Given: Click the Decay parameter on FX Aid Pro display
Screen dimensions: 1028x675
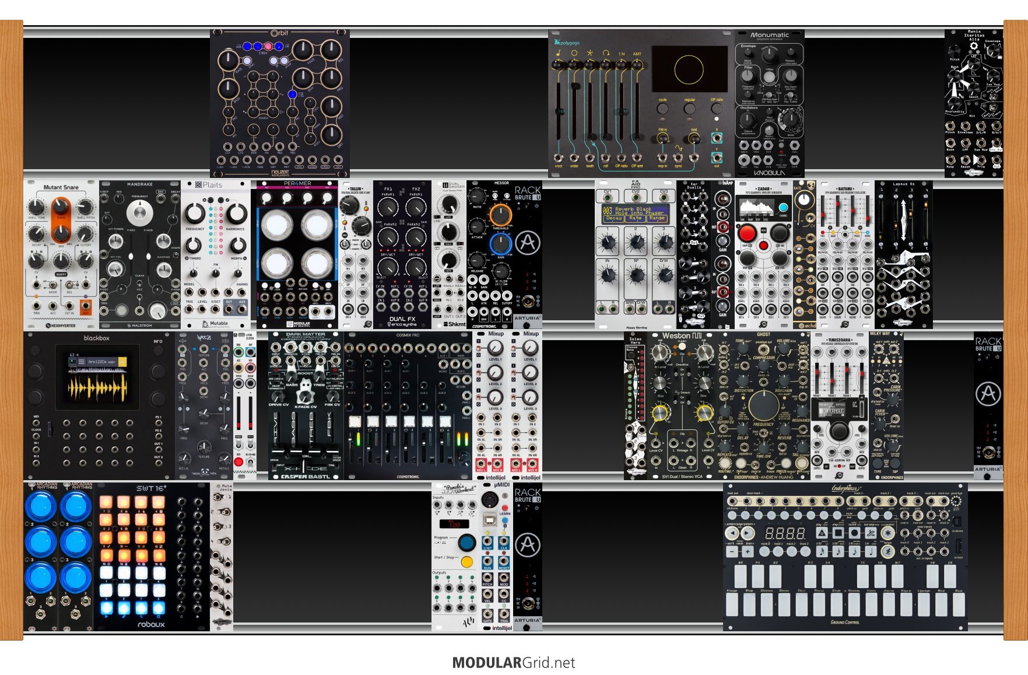Looking at the screenshot, I should [613, 218].
